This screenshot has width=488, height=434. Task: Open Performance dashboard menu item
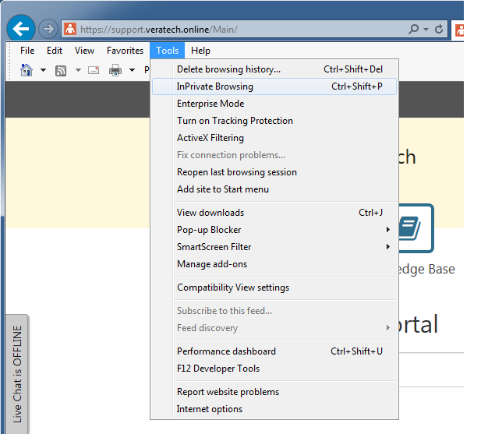tap(274, 351)
